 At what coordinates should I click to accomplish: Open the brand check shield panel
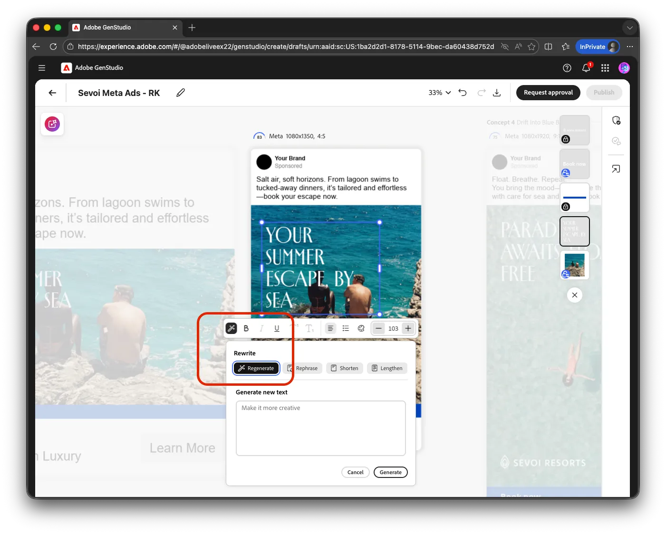pos(616,120)
